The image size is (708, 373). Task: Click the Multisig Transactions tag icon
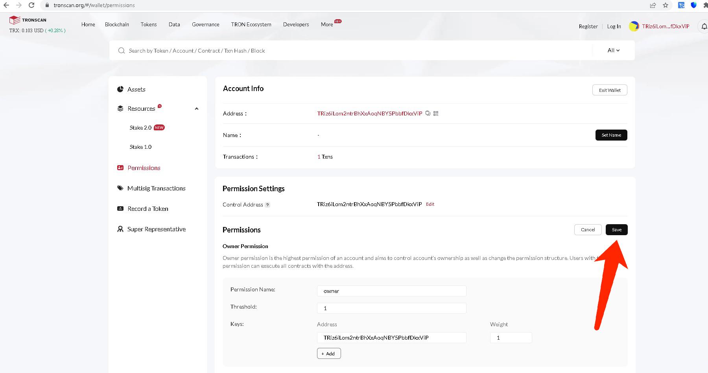[x=120, y=188]
